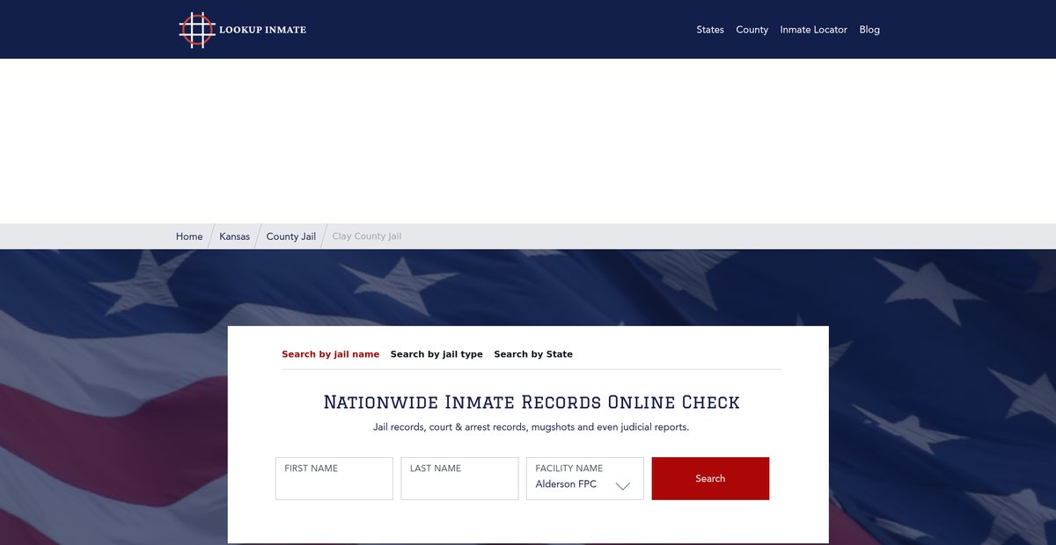Focus the Last Name input field

coord(459,478)
